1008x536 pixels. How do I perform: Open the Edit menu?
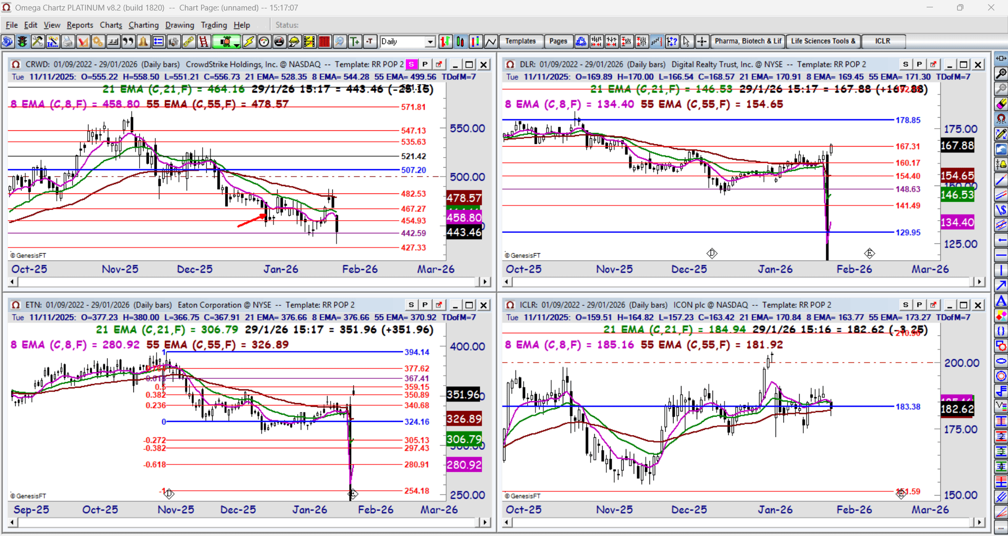pyautogui.click(x=31, y=25)
